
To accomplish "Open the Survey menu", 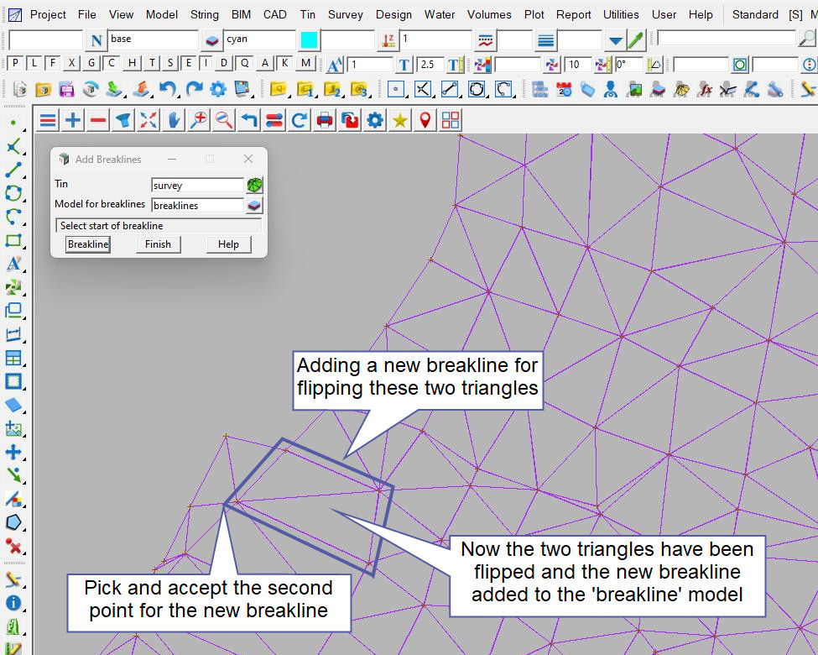I will [346, 14].
